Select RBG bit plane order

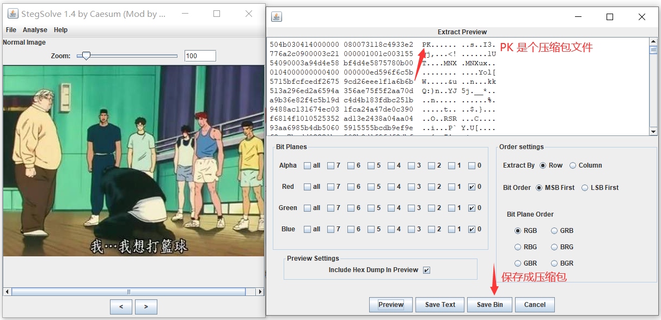(x=518, y=247)
